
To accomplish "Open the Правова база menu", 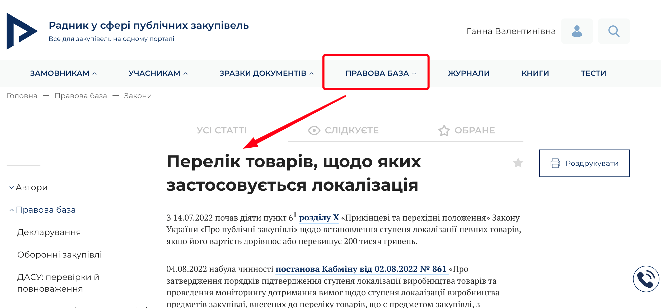I will coord(381,73).
